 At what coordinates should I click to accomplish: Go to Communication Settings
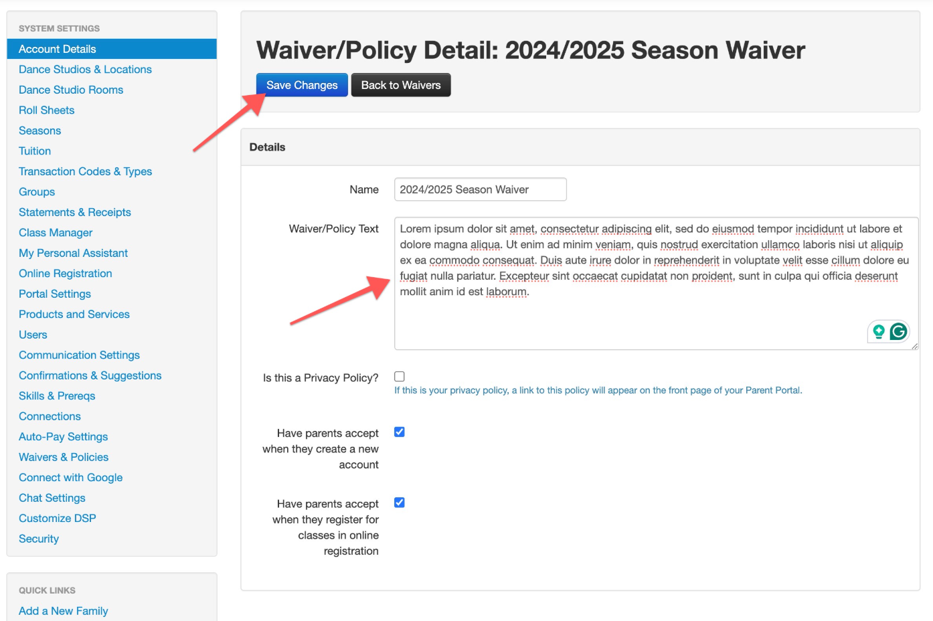(x=79, y=355)
